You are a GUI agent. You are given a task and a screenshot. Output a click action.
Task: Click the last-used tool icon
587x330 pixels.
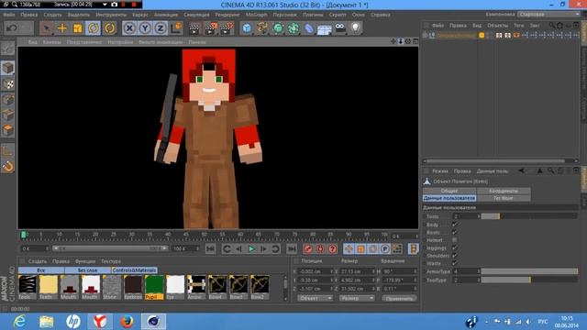[110, 28]
